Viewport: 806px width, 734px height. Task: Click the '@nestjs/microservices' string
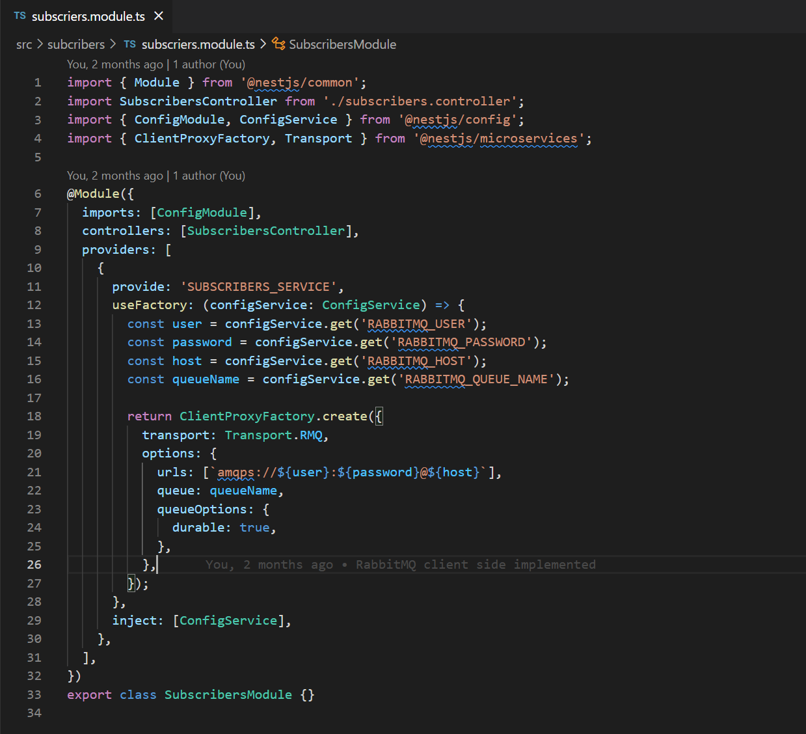(x=499, y=139)
